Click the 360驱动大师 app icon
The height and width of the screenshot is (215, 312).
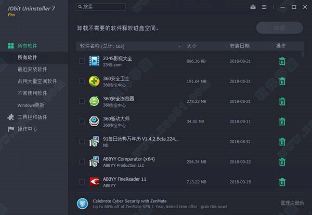(x=94, y=121)
